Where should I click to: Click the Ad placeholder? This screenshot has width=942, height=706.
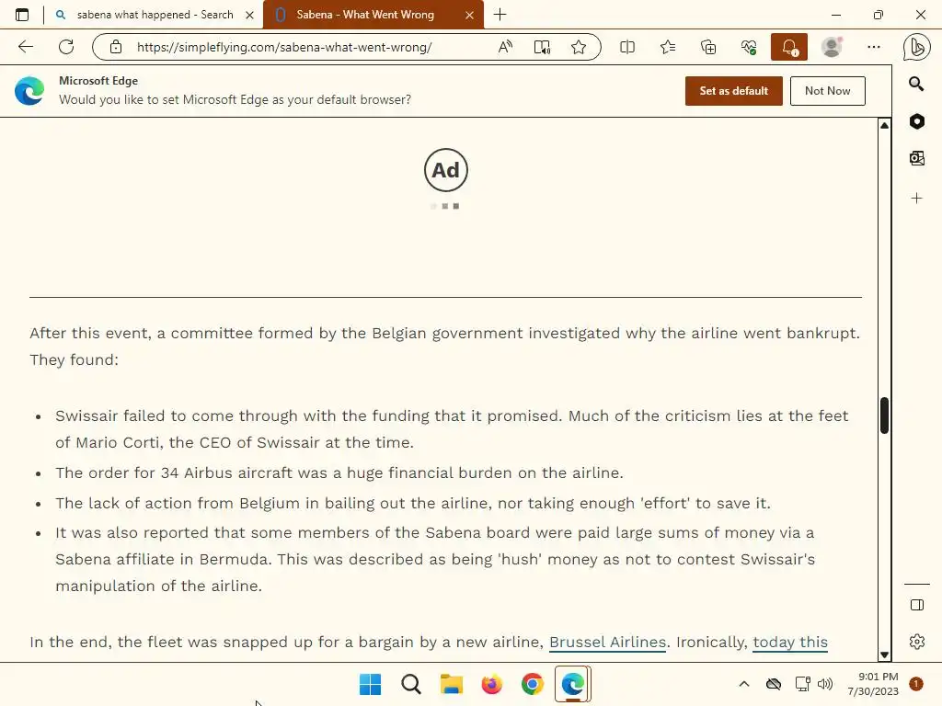[446, 170]
